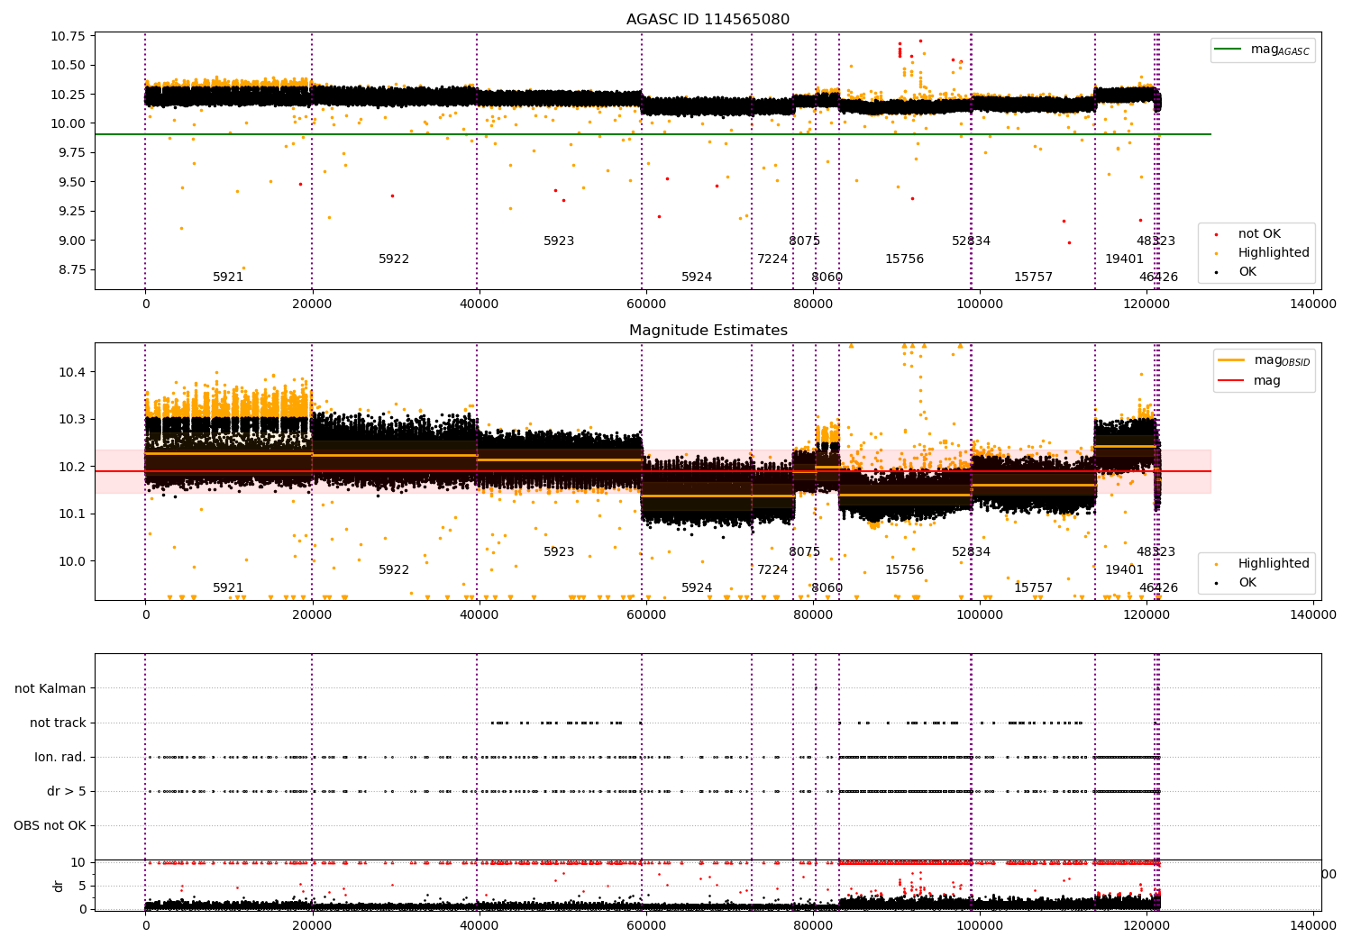Click the "dr > 5" axis label

click(67, 791)
